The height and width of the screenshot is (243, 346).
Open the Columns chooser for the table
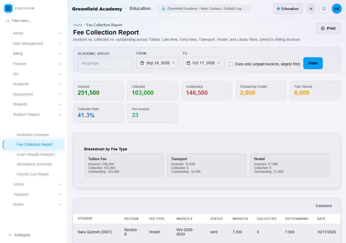pyautogui.click(x=324, y=206)
